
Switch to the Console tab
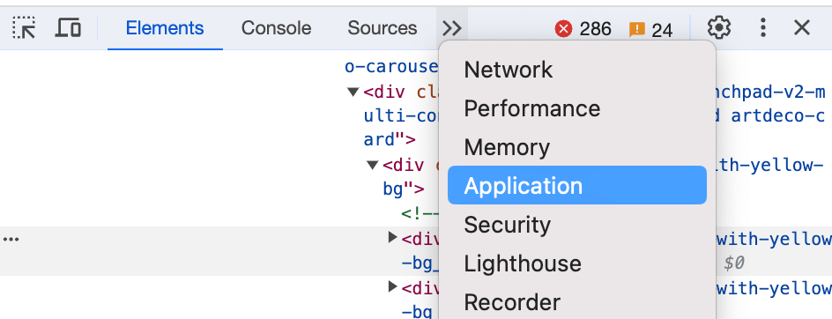point(276,27)
